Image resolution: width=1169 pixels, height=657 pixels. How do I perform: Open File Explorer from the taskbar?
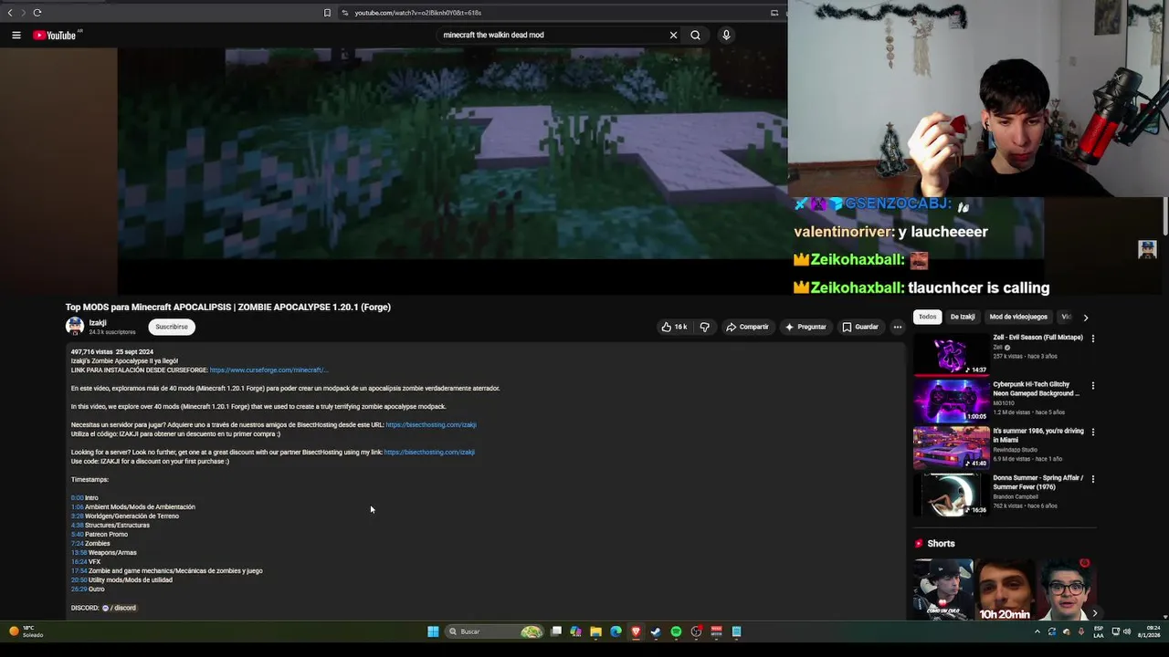tap(595, 631)
